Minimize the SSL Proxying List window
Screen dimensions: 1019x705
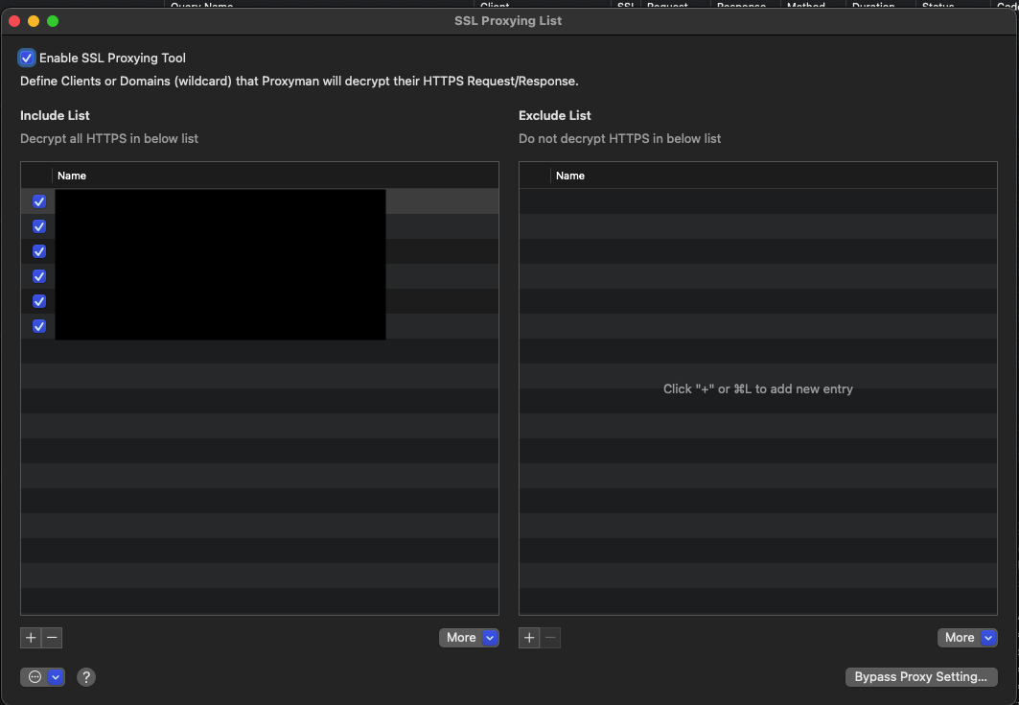34,21
